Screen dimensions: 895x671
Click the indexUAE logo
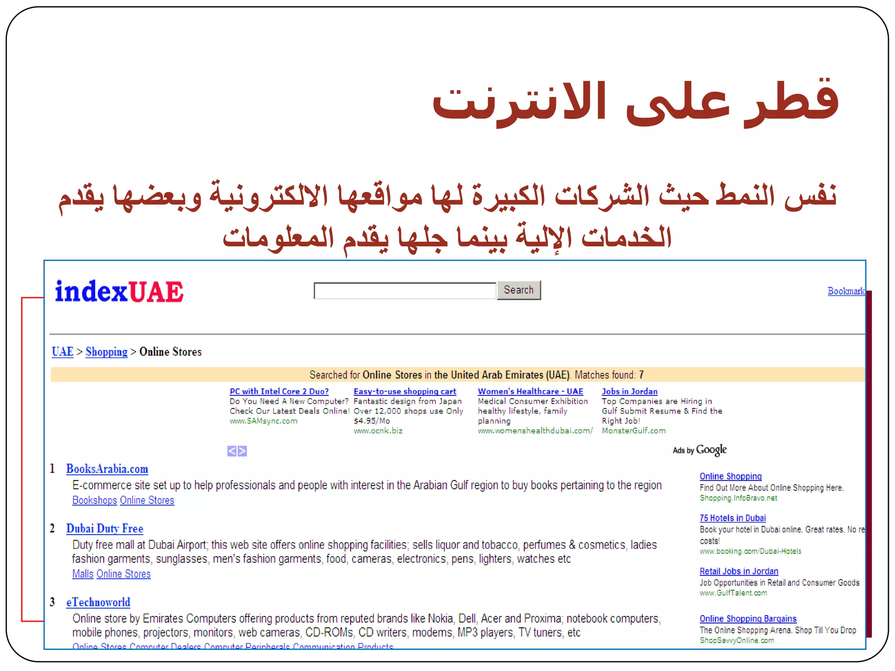(119, 292)
